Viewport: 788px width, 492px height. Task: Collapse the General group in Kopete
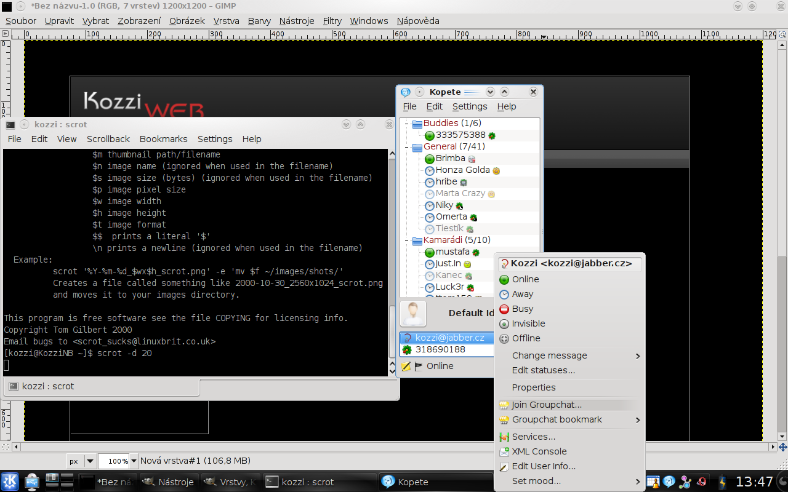tap(406, 147)
